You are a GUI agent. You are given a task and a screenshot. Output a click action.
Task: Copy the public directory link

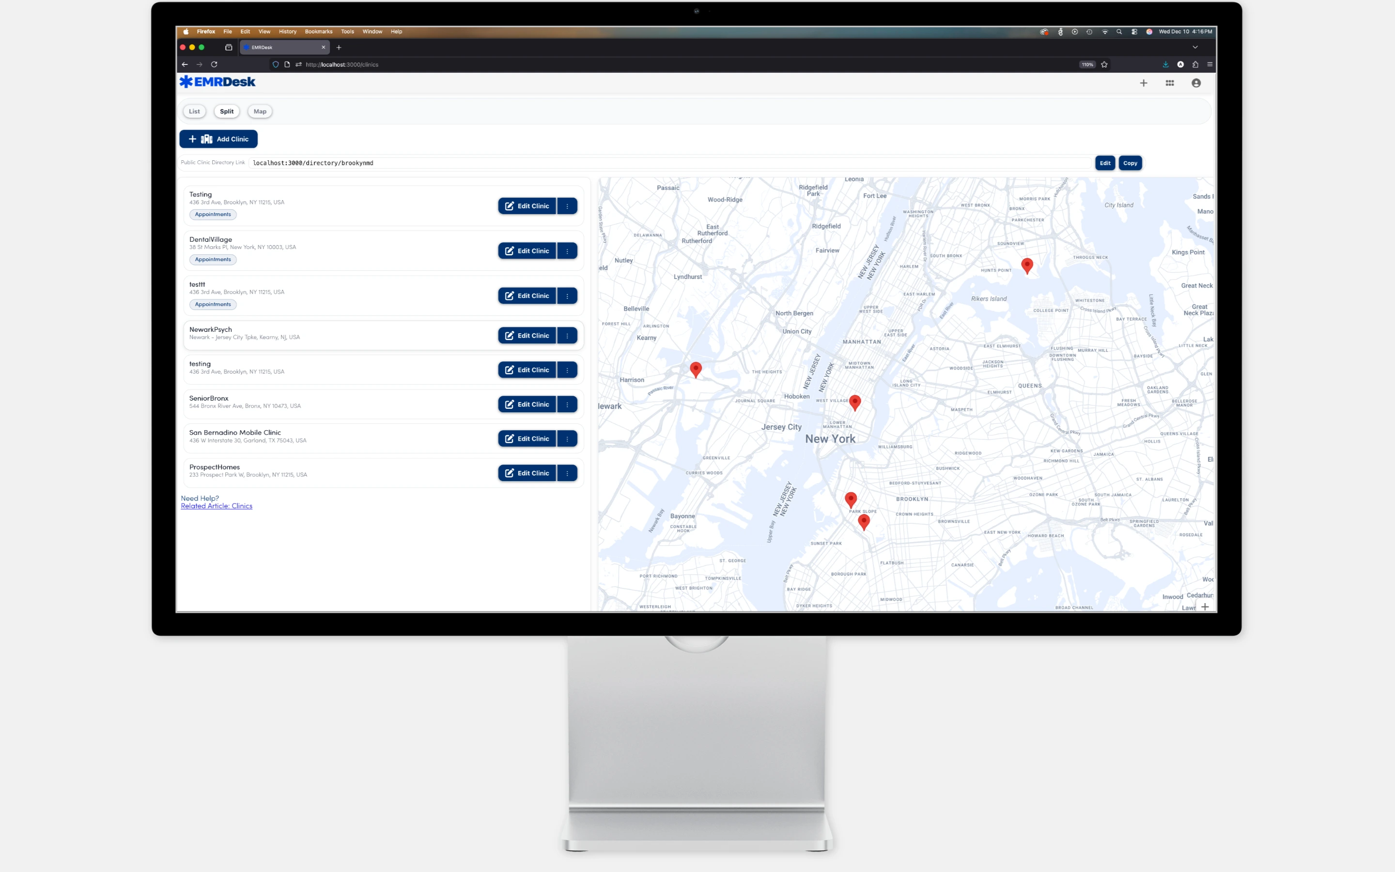coord(1130,163)
